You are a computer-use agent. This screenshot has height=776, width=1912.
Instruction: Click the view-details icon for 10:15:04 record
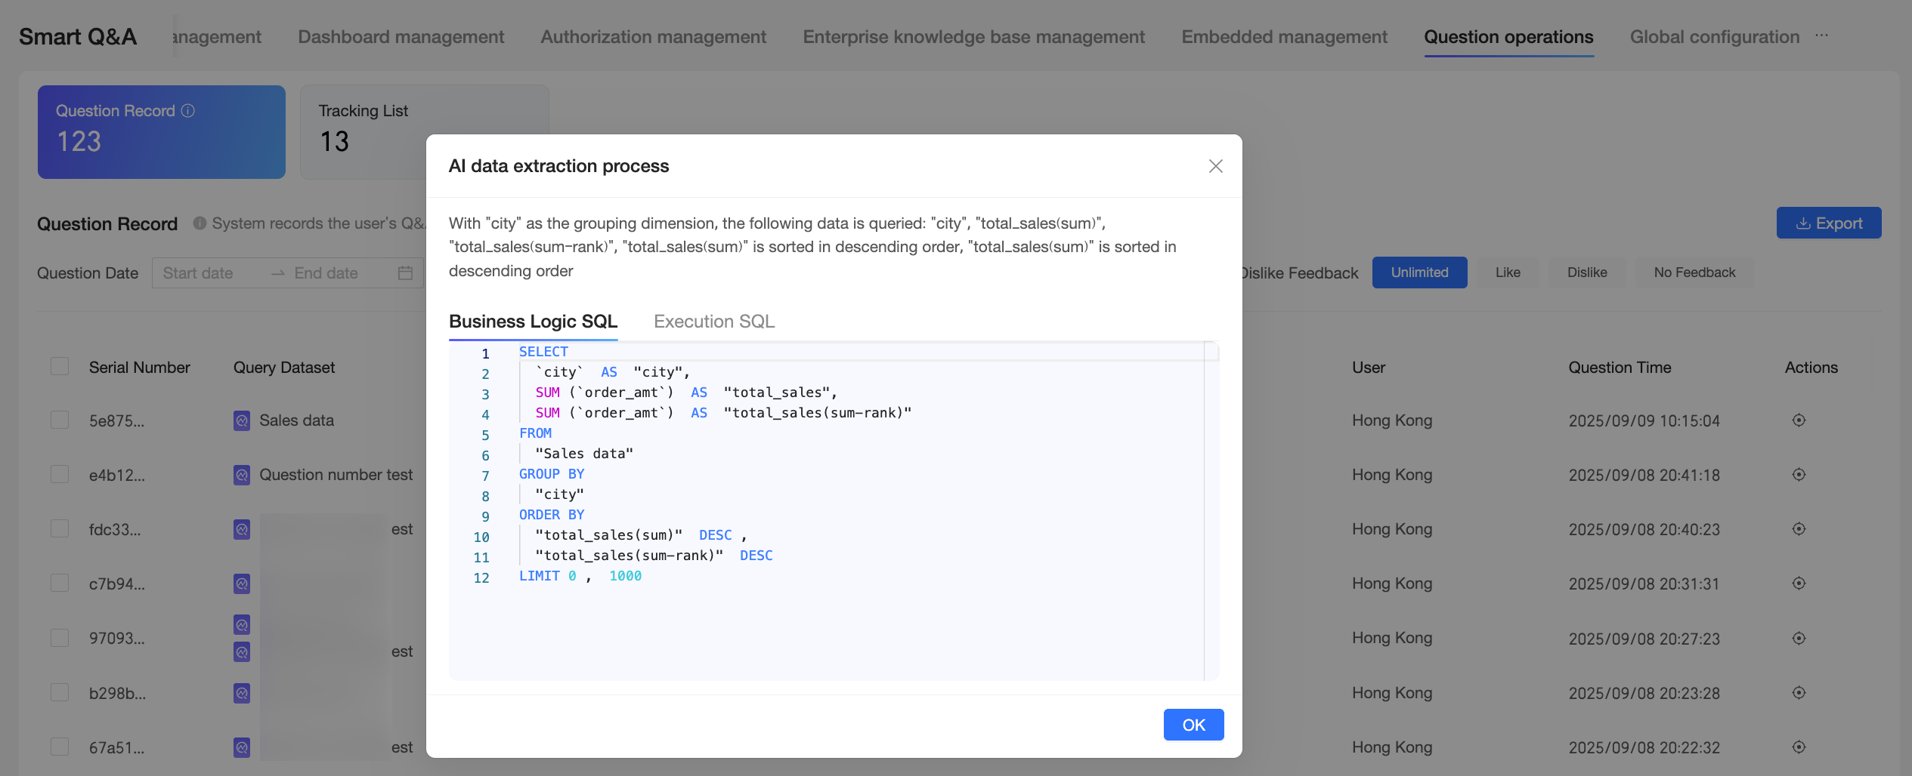click(1799, 420)
